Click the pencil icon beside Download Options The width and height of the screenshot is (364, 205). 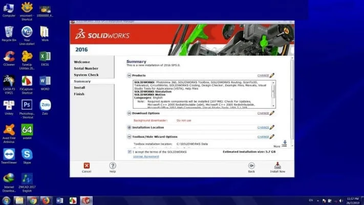coord(272,113)
